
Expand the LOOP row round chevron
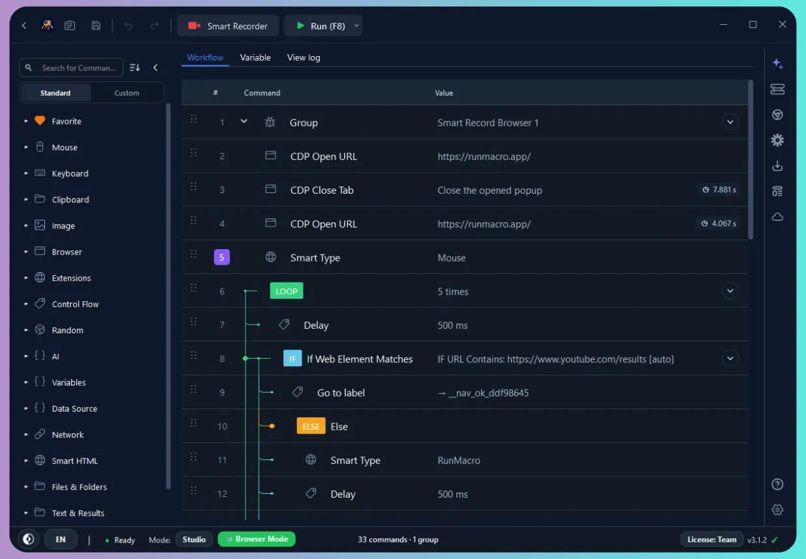pos(730,291)
